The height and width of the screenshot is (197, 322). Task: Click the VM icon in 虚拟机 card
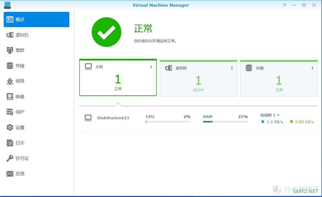[x=168, y=68]
